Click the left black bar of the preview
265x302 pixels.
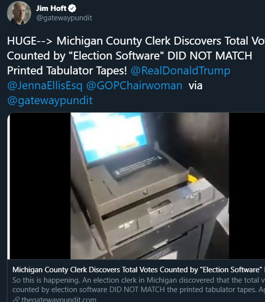click(x=40, y=186)
